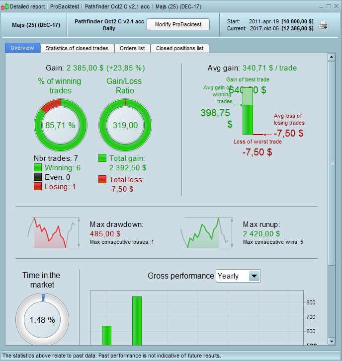This screenshot has width=342, height=361.
Task: Click the 85,71 % winning trades donut
Action: pos(61,125)
